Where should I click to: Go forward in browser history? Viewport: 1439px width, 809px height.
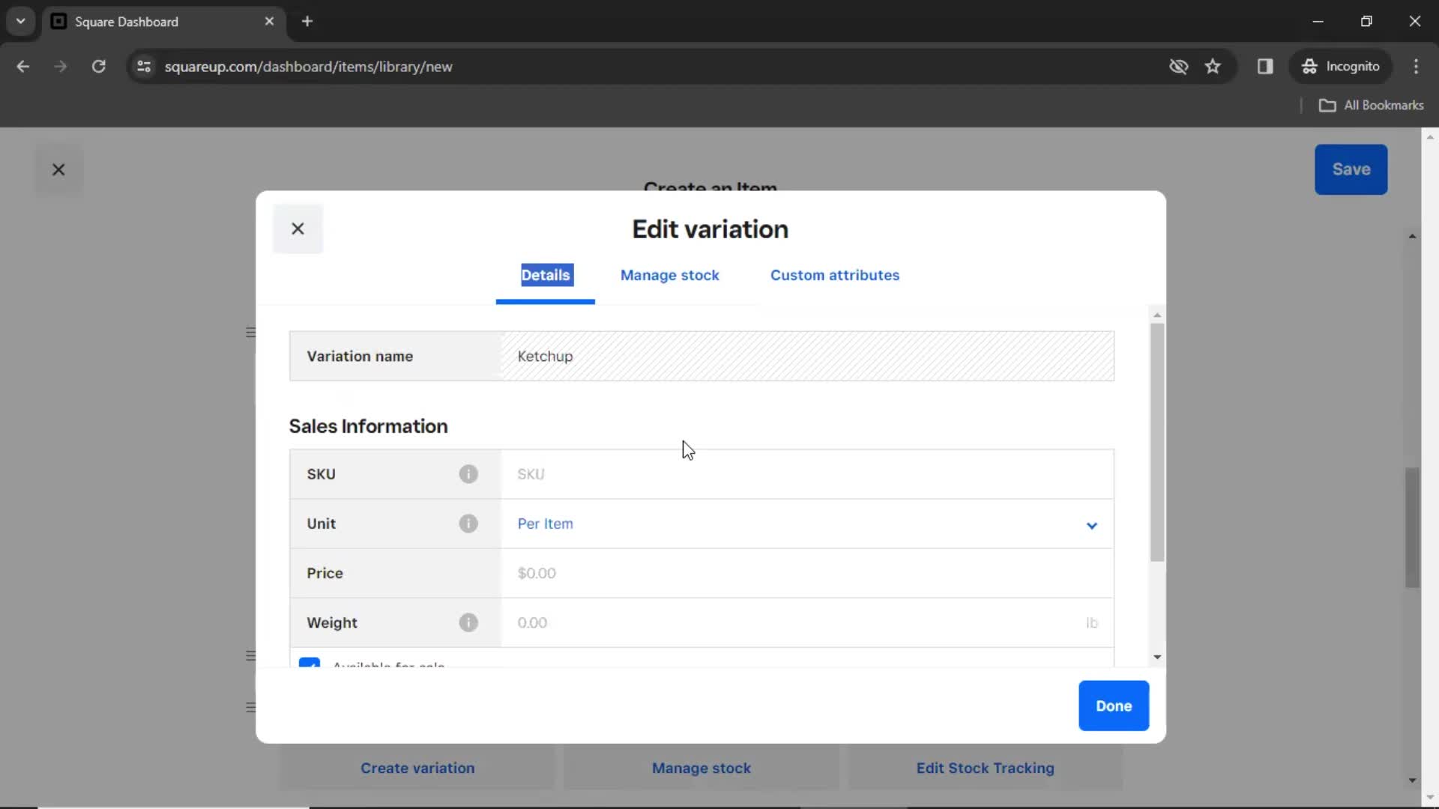pyautogui.click(x=61, y=67)
